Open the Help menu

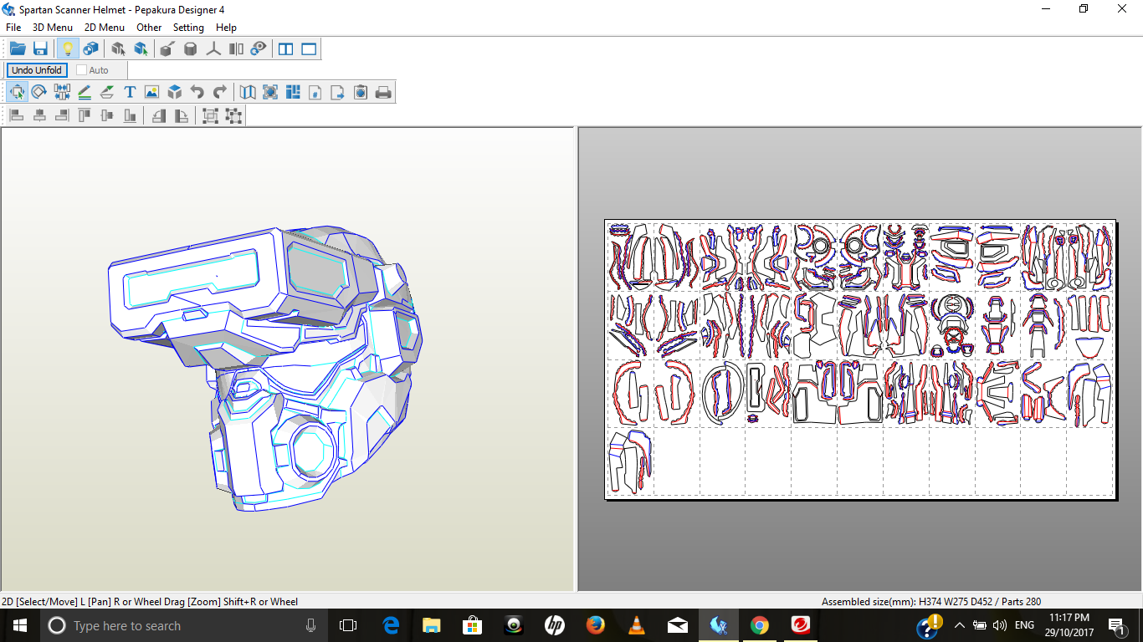tap(226, 28)
